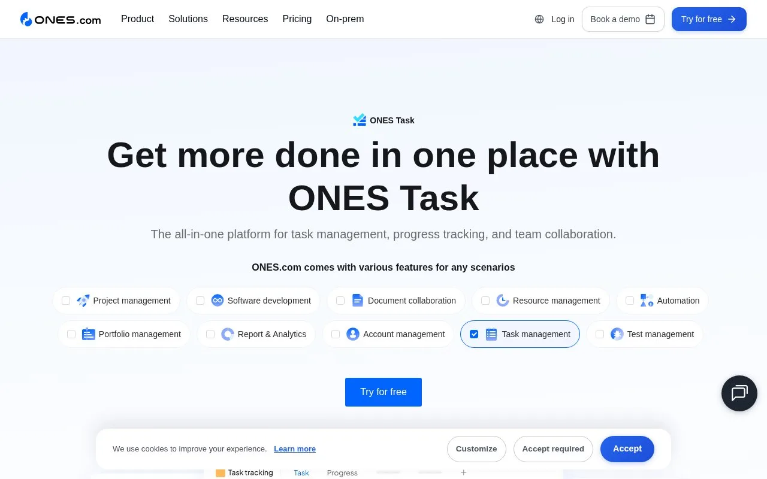
Task: Uncheck the Task management checkbox
Action: (474, 334)
